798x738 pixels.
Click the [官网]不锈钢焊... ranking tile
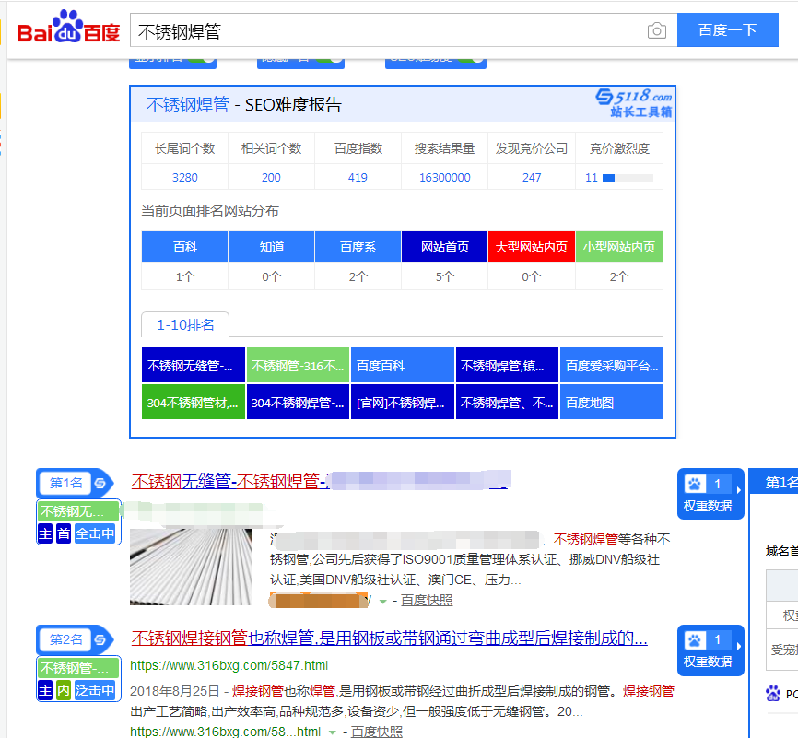click(403, 402)
